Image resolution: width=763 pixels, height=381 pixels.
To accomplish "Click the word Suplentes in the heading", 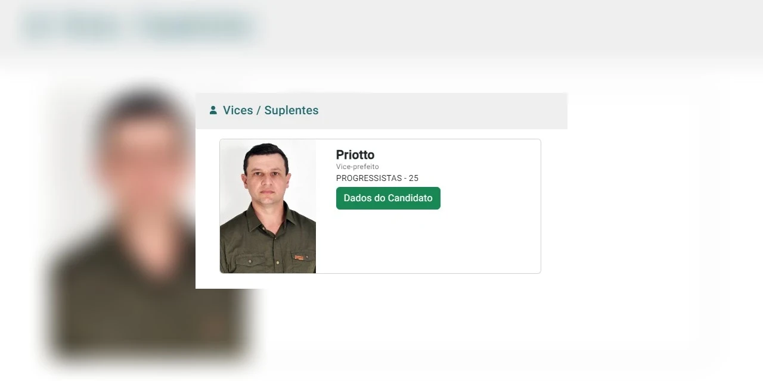I will click(x=291, y=110).
